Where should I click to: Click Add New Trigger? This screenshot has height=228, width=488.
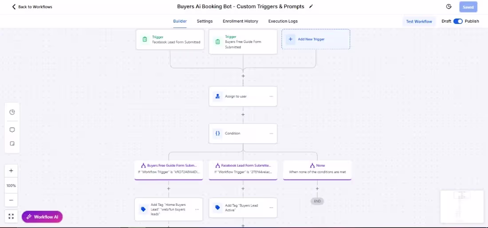tap(316, 39)
